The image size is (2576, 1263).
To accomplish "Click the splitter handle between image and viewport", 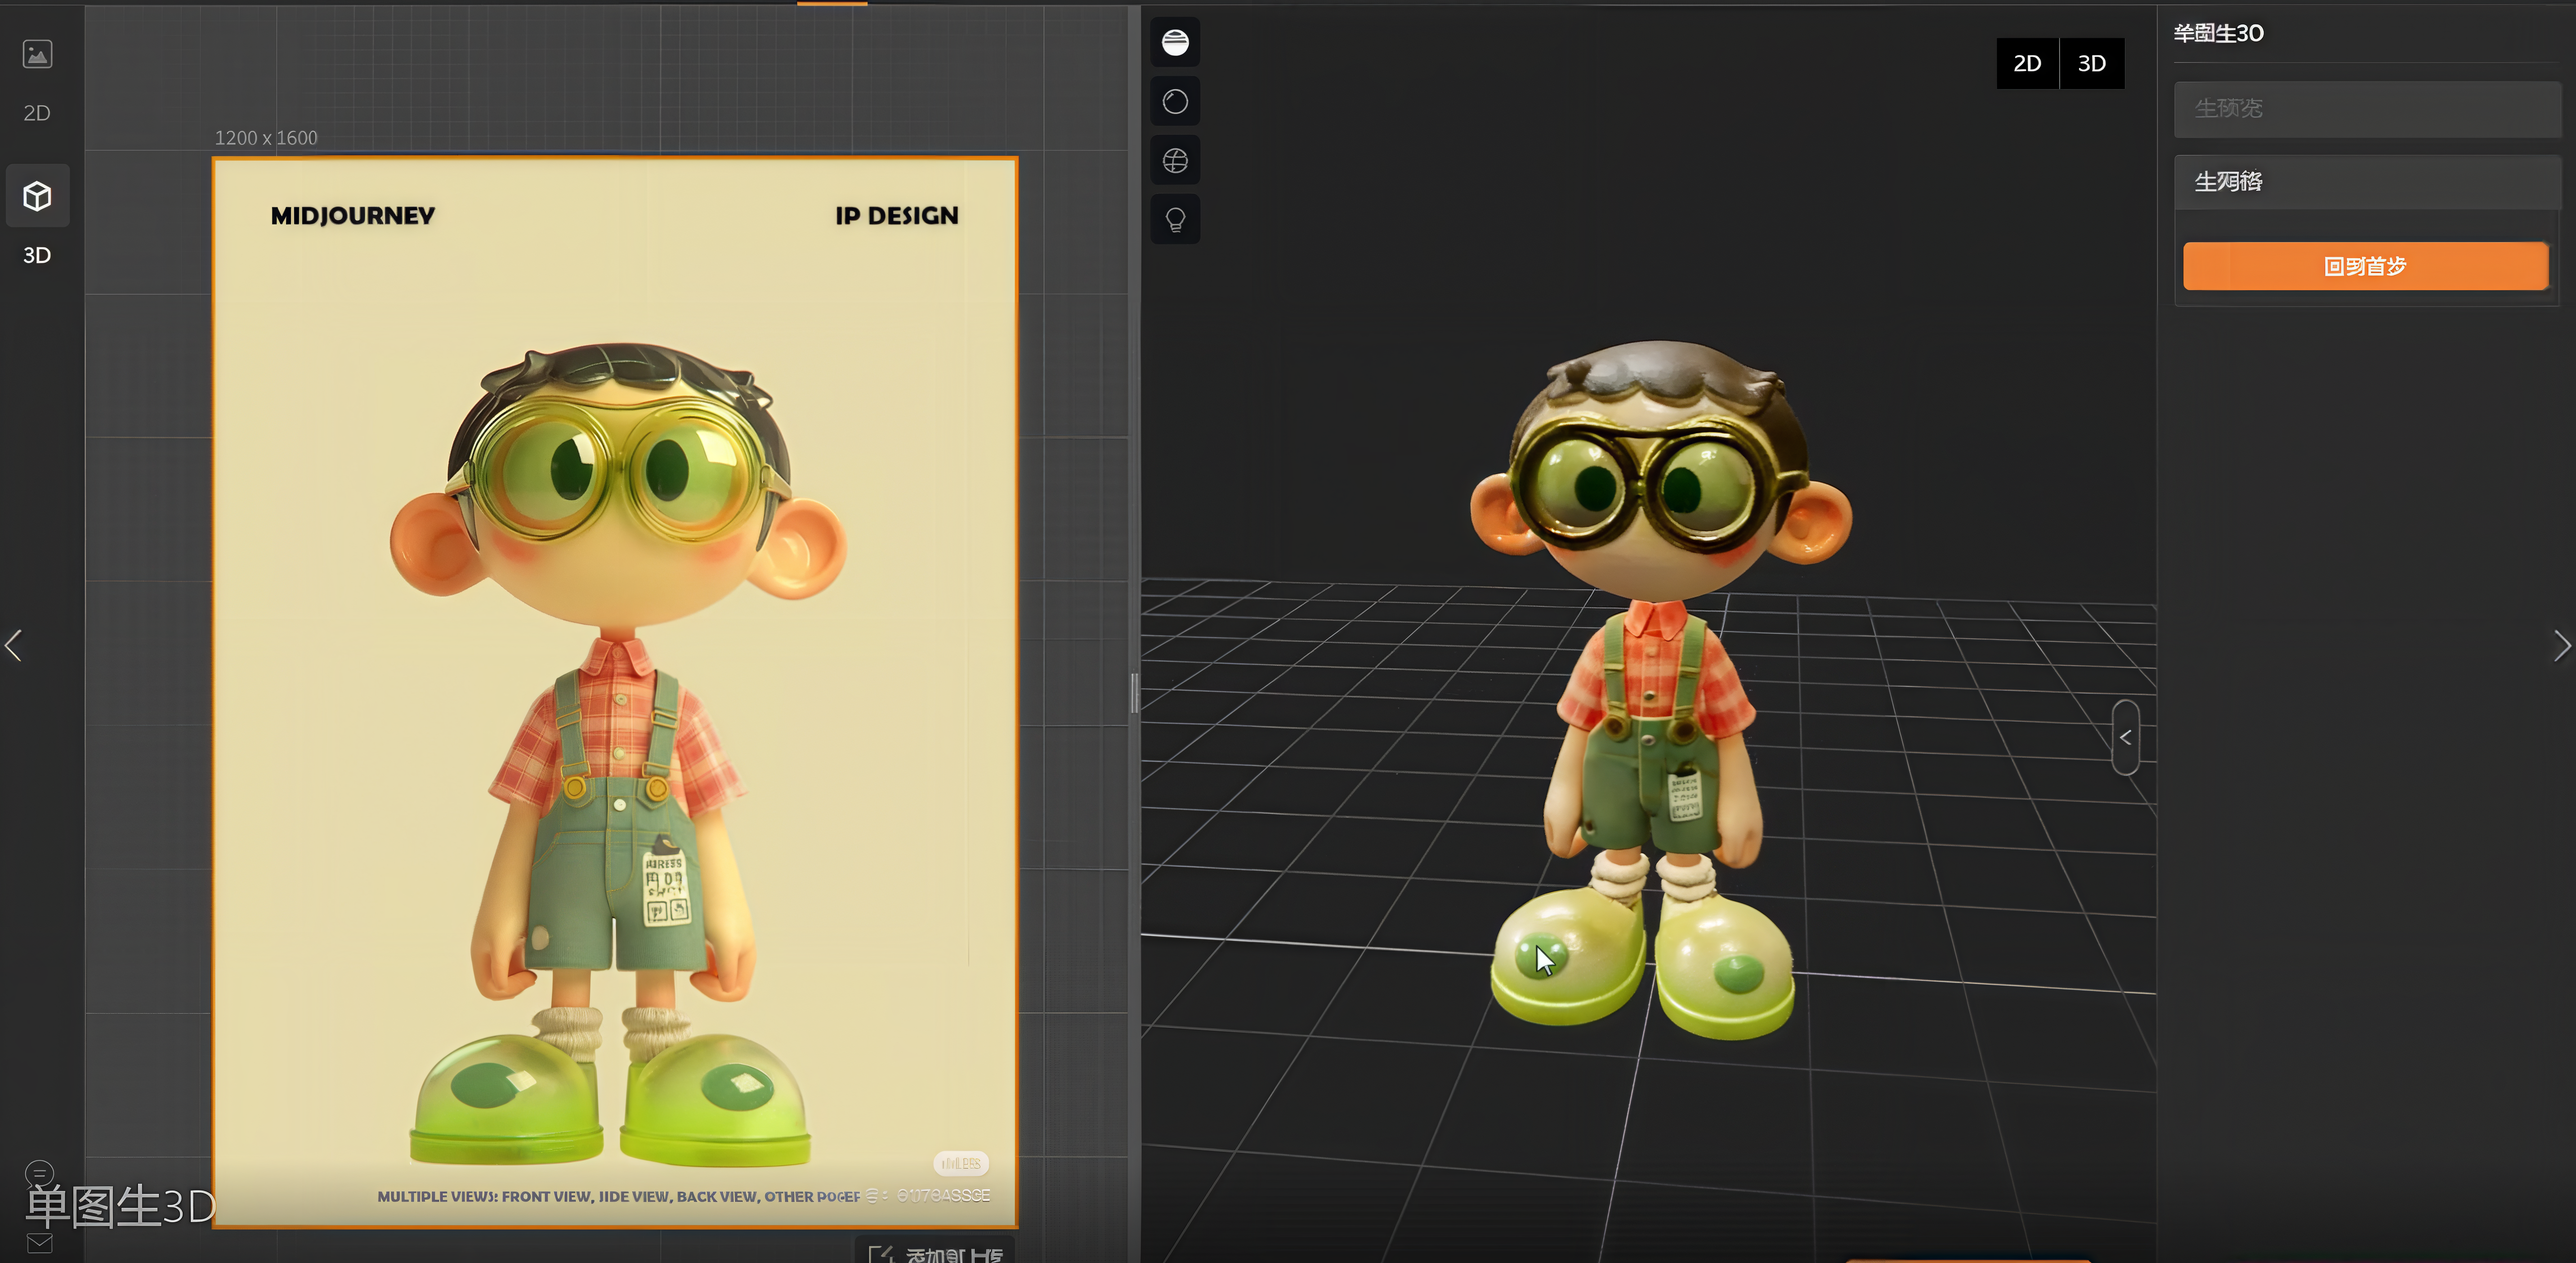I will click(1134, 692).
